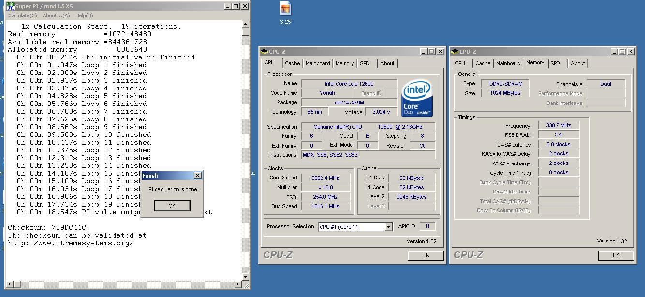
Task: Click the Core Speed value 3302.4 MHz
Action: click(325, 178)
